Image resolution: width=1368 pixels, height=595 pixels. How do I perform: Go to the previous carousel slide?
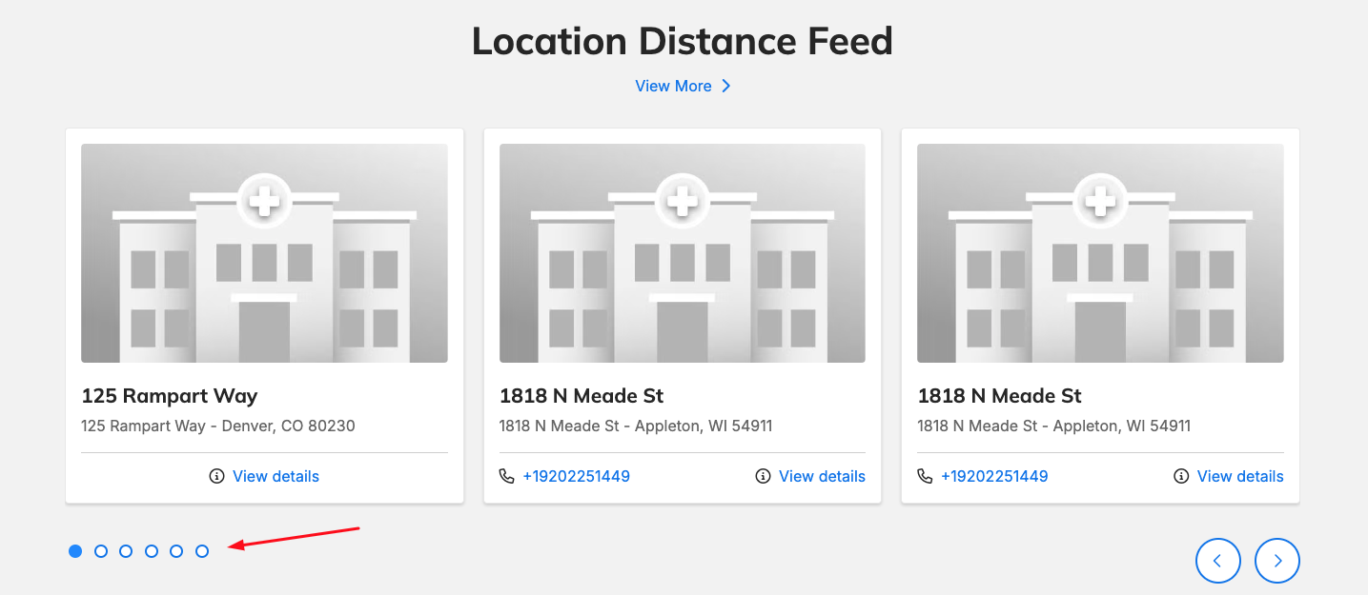(x=1218, y=561)
